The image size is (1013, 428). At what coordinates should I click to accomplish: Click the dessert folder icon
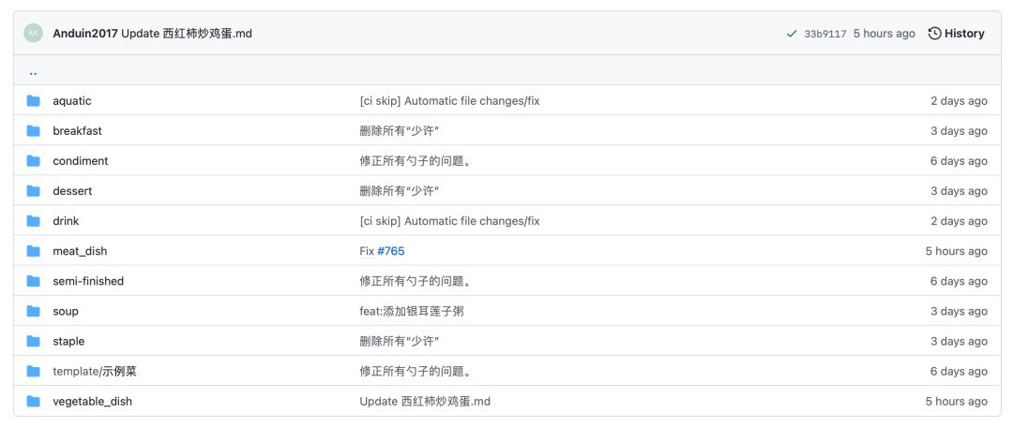click(x=33, y=191)
